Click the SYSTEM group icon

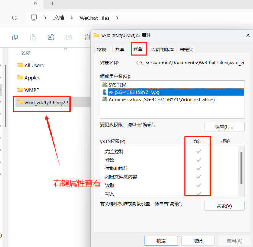[105, 85]
